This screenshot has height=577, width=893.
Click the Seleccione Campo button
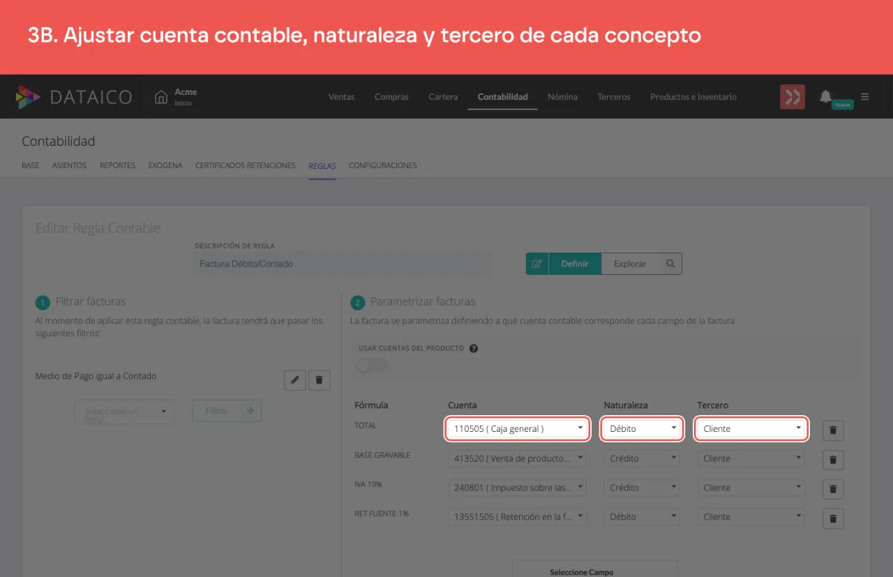595,569
